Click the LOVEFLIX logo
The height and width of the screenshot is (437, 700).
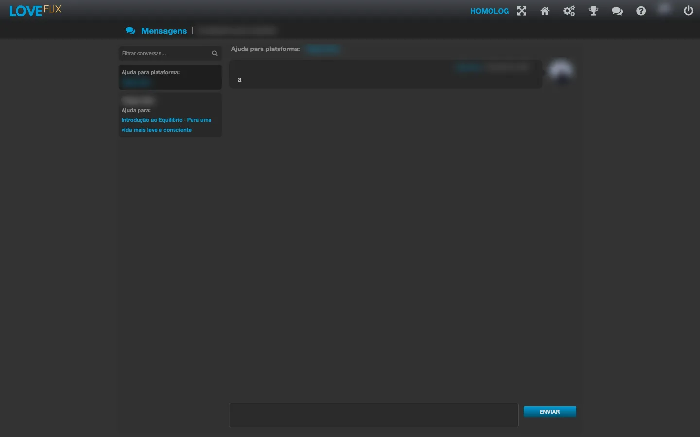35,11
